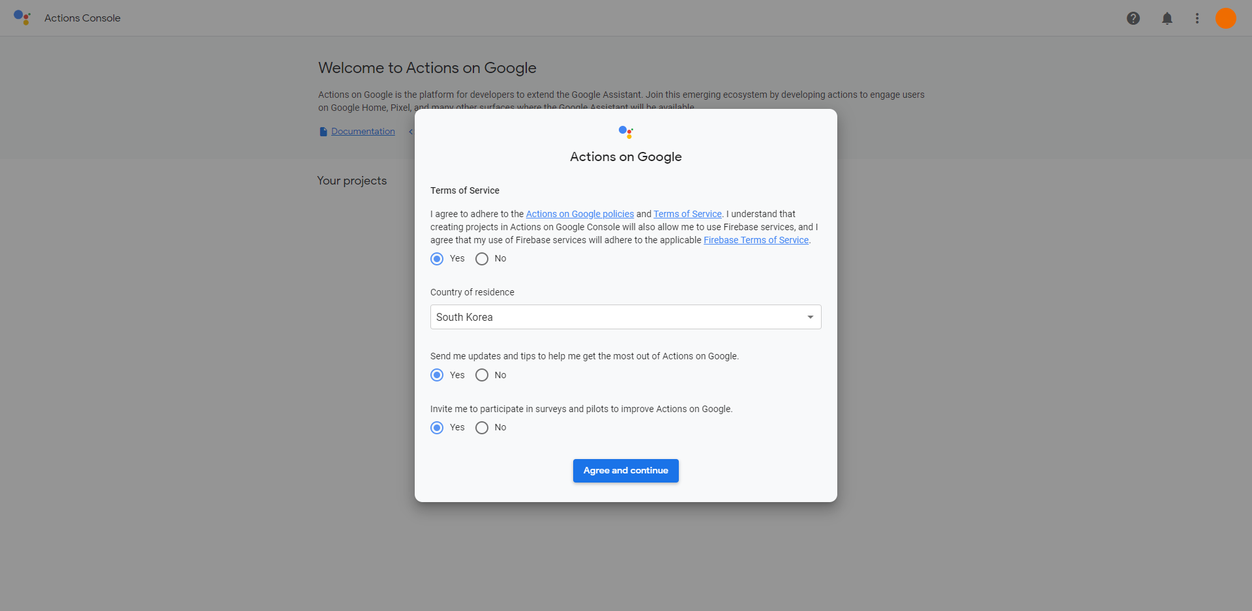1252x611 pixels.
Task: Click the Country of residence label
Action: 472,292
